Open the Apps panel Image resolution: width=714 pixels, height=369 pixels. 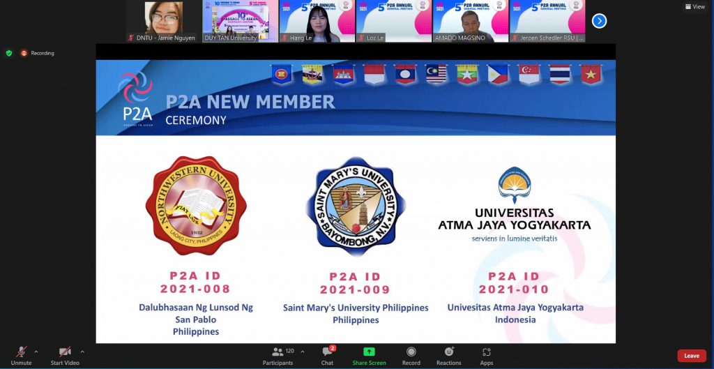tap(486, 356)
